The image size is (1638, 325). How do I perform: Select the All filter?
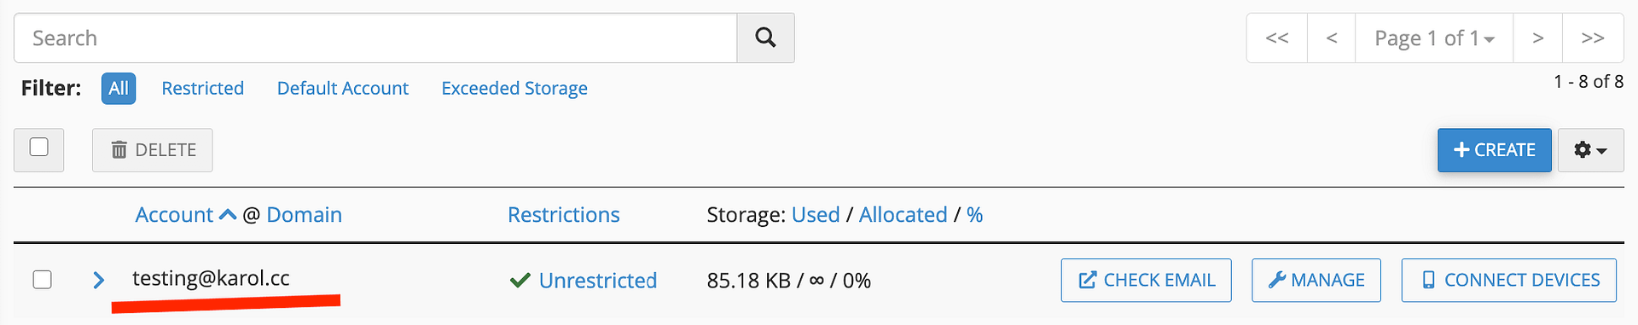pyautogui.click(x=119, y=88)
